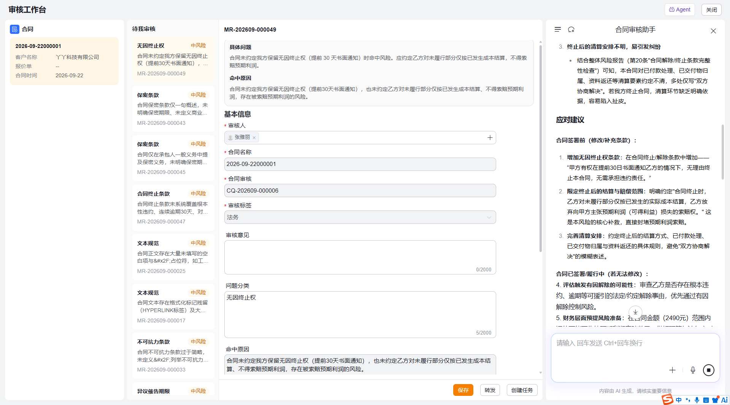Click the Sogou toolbar microphone icon

click(697, 400)
